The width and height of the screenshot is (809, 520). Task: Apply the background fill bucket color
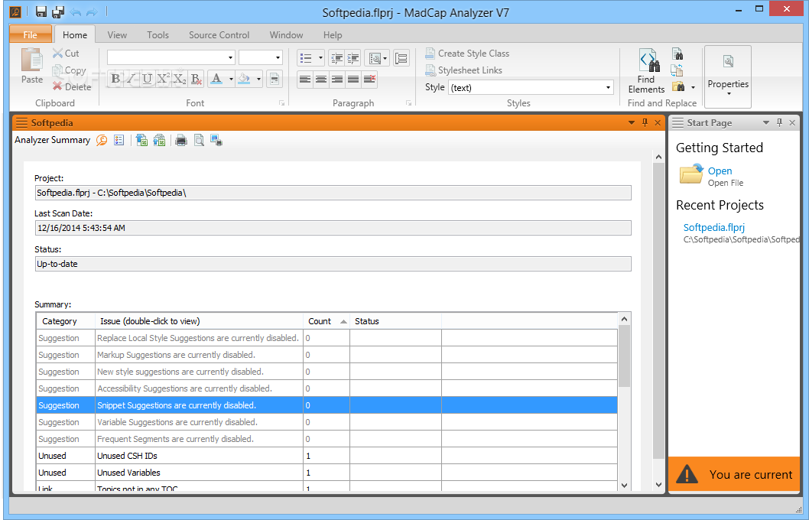[245, 79]
